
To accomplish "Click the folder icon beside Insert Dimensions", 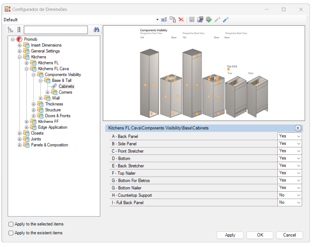I will pyautogui.click(x=26, y=45).
